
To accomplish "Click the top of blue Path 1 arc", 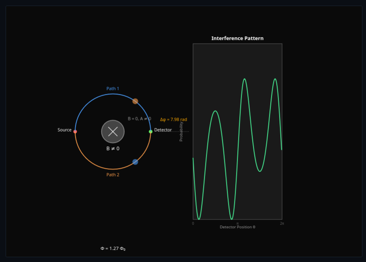I will coord(113,94).
